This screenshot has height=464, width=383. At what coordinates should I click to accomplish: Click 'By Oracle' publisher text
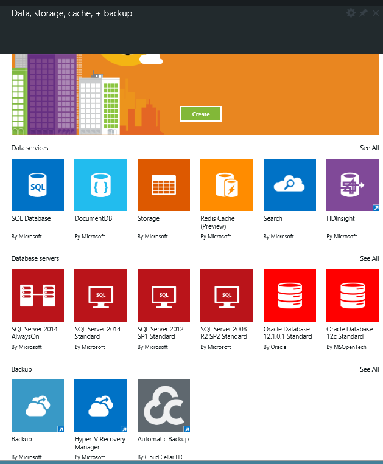(275, 347)
